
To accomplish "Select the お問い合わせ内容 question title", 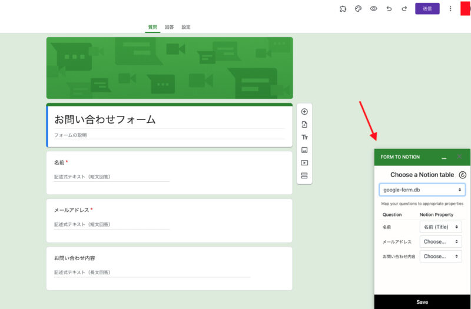I will 75,258.
